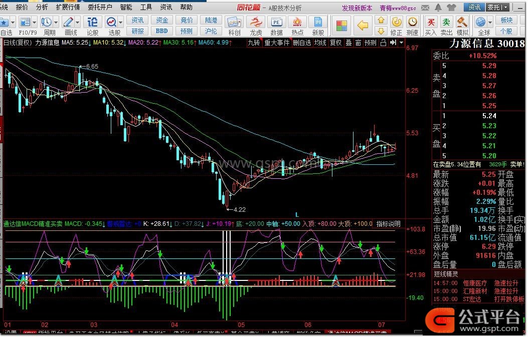Click 删自选 to remove from watchlist
Image resolution: width=528 pixels, height=337 pixels.
pos(302,43)
